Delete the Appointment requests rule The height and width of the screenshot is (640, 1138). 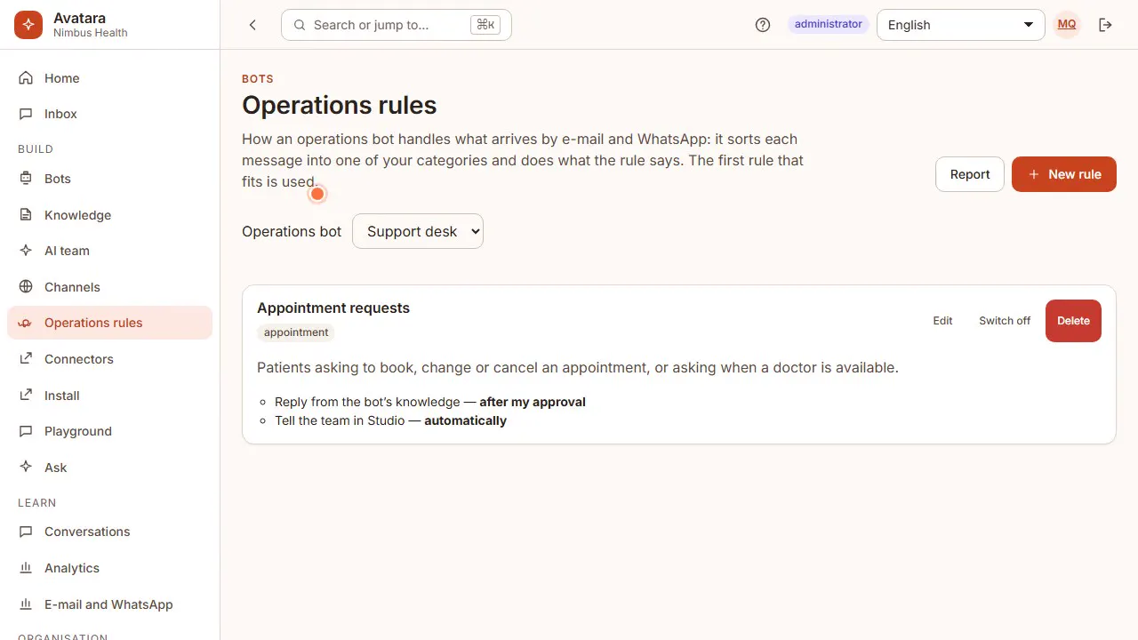(x=1073, y=321)
